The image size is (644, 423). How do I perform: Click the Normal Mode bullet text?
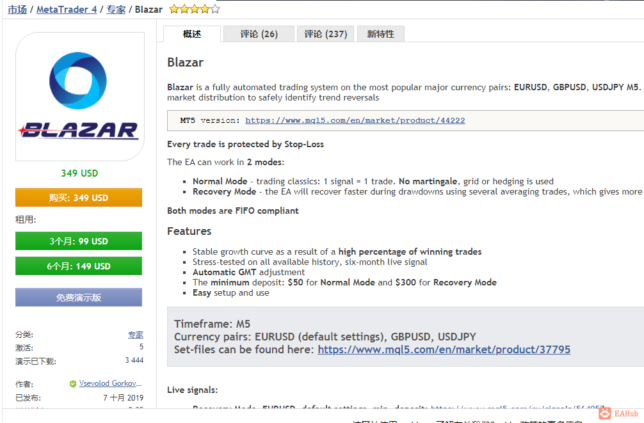373,181
